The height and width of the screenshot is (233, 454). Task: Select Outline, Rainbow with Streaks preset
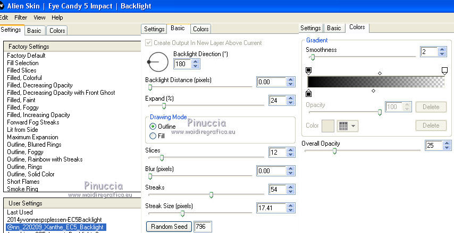[45, 159]
